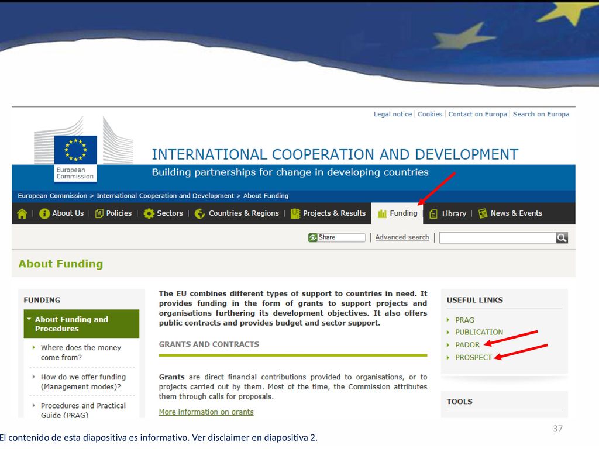Click the Library book icon

point(433,214)
